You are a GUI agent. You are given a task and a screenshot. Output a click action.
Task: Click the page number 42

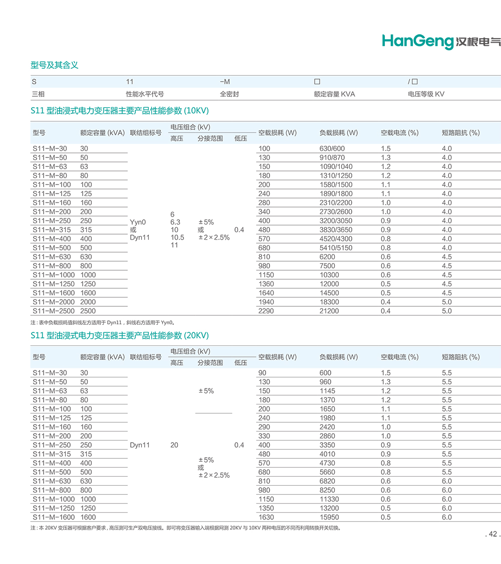tap(492, 534)
